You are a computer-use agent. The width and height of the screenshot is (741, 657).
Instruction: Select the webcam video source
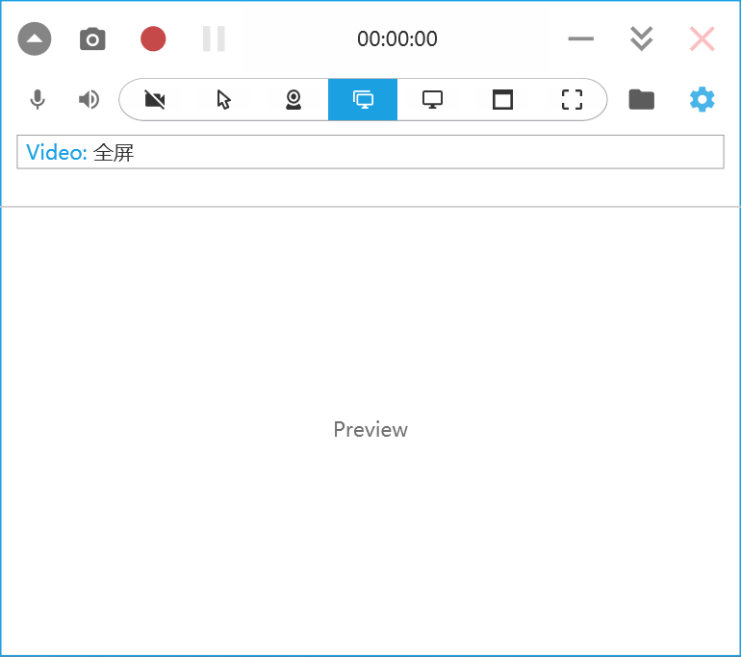pyautogui.click(x=294, y=99)
